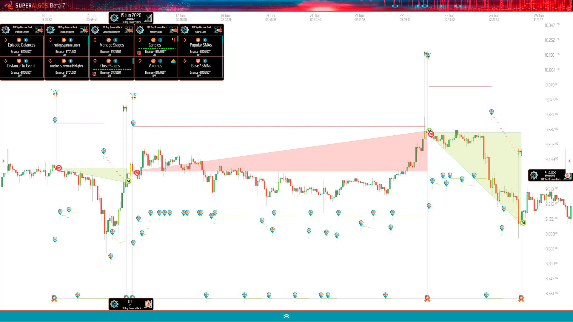Viewport: 573px width, 322px height.
Task: Click the Trading Engine panel gear icon
Action: 6,30
